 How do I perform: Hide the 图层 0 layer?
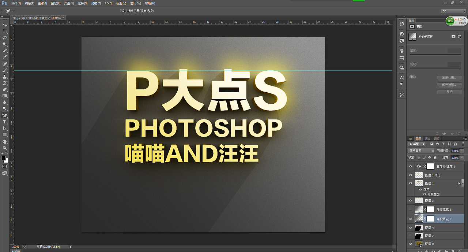(410, 244)
